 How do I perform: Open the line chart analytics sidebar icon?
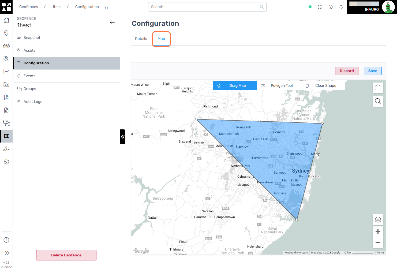coord(6,72)
